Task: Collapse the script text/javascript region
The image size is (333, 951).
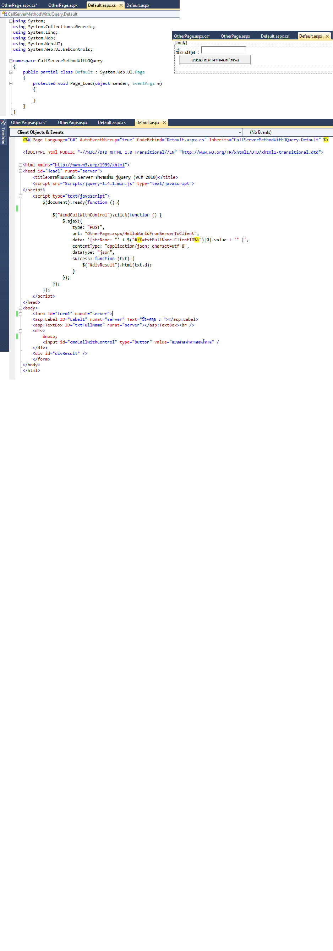Action: (x=20, y=196)
